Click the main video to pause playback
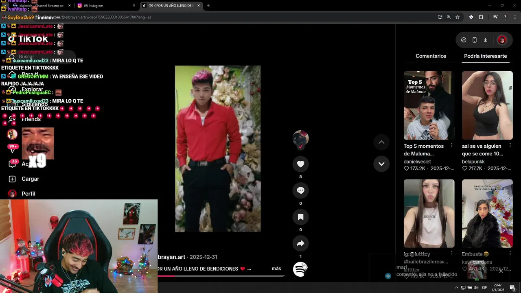 point(218,149)
